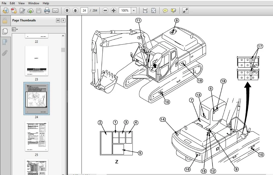Select the page 23 thumbnail
Image resolution: width=273 pixels, height=175 pixels.
[x=36, y=61]
